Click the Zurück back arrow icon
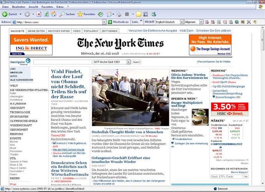Screen dimensions: 265x192 pos(5,14)
